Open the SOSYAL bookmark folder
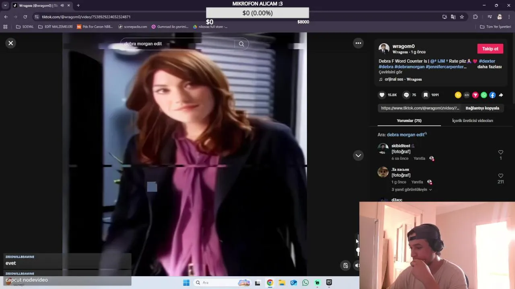This screenshot has height=289, width=515. pos(25,27)
